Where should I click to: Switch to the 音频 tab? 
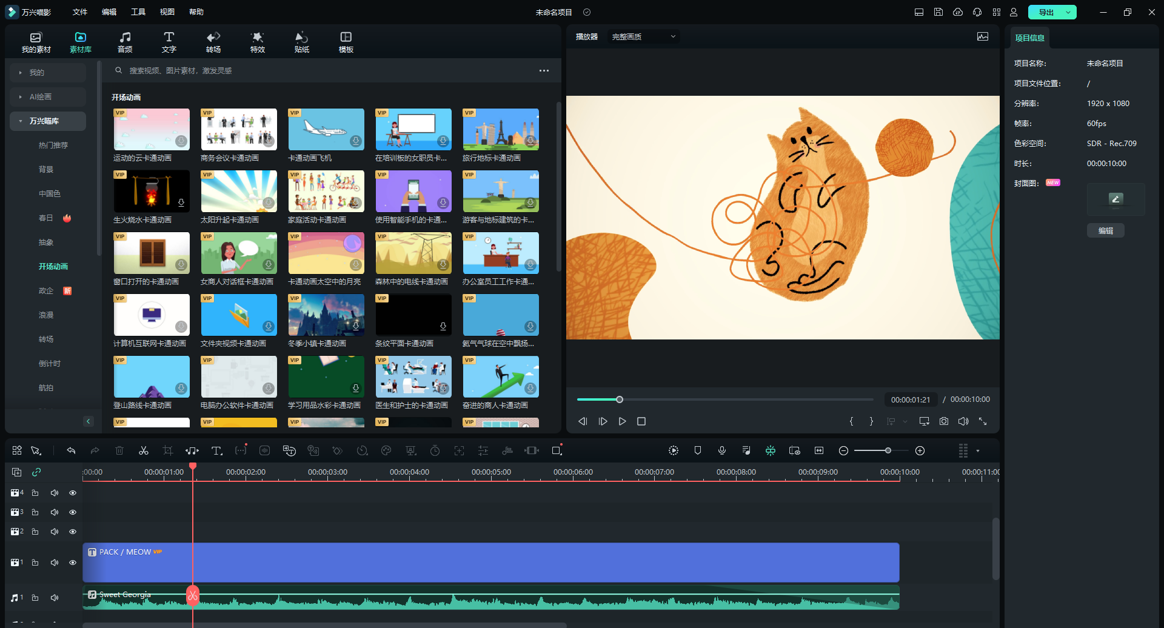click(x=125, y=42)
